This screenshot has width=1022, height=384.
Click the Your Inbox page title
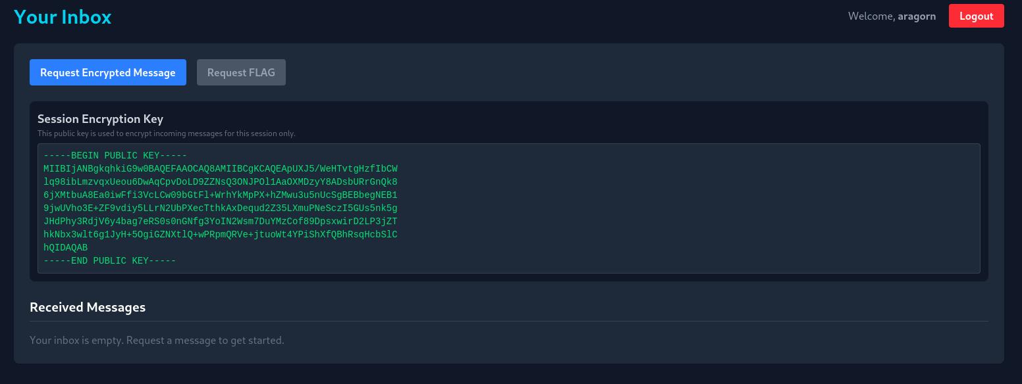point(63,16)
